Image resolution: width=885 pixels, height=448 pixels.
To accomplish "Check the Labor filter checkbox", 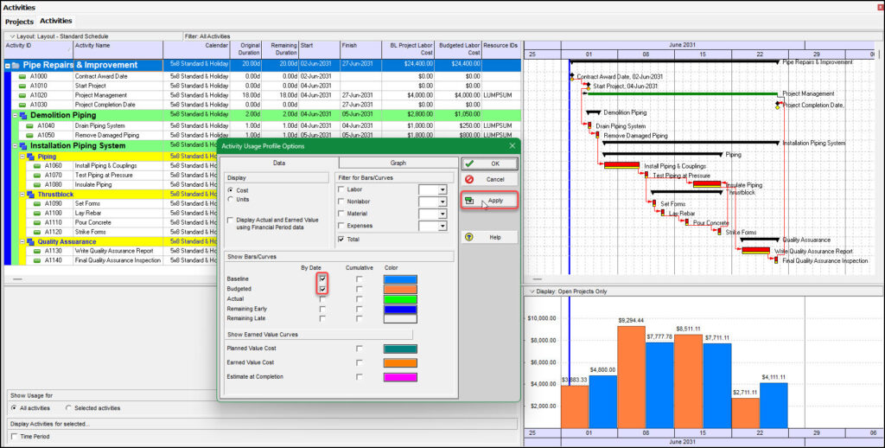I will pos(341,189).
